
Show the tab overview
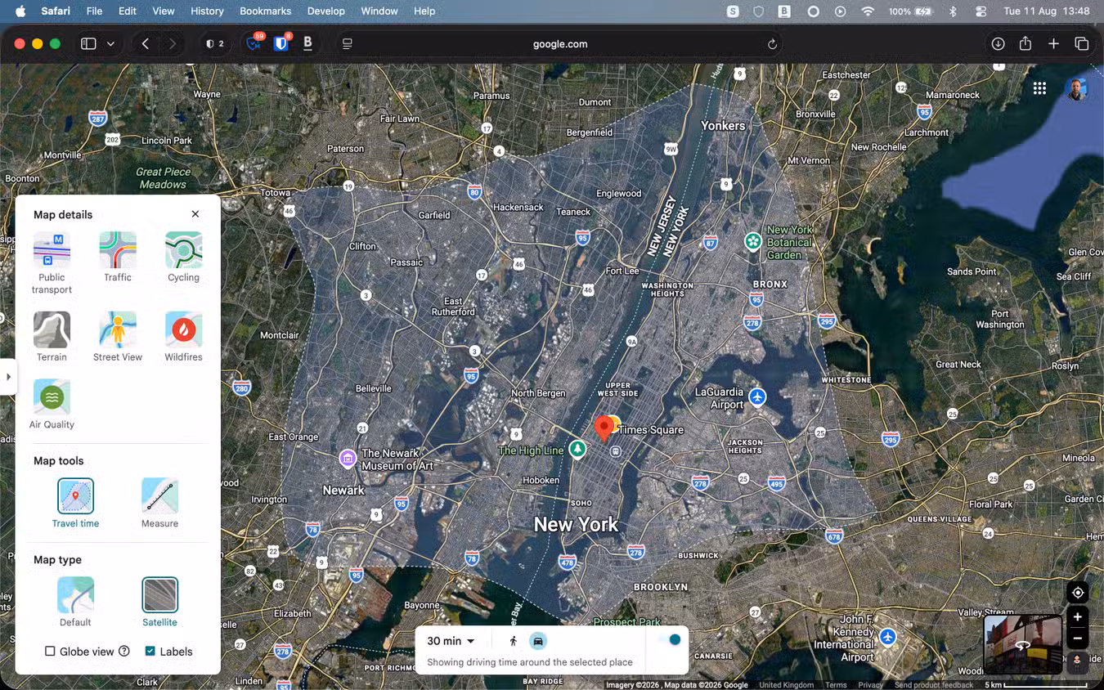[x=1081, y=44]
